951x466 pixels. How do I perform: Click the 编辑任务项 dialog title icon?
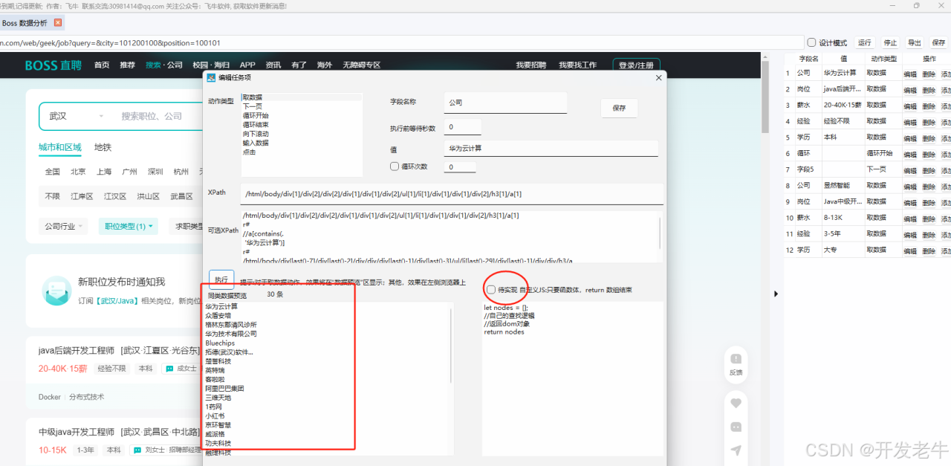click(x=211, y=77)
